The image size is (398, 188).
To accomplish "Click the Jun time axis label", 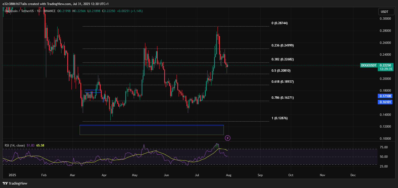I will point(166,175).
